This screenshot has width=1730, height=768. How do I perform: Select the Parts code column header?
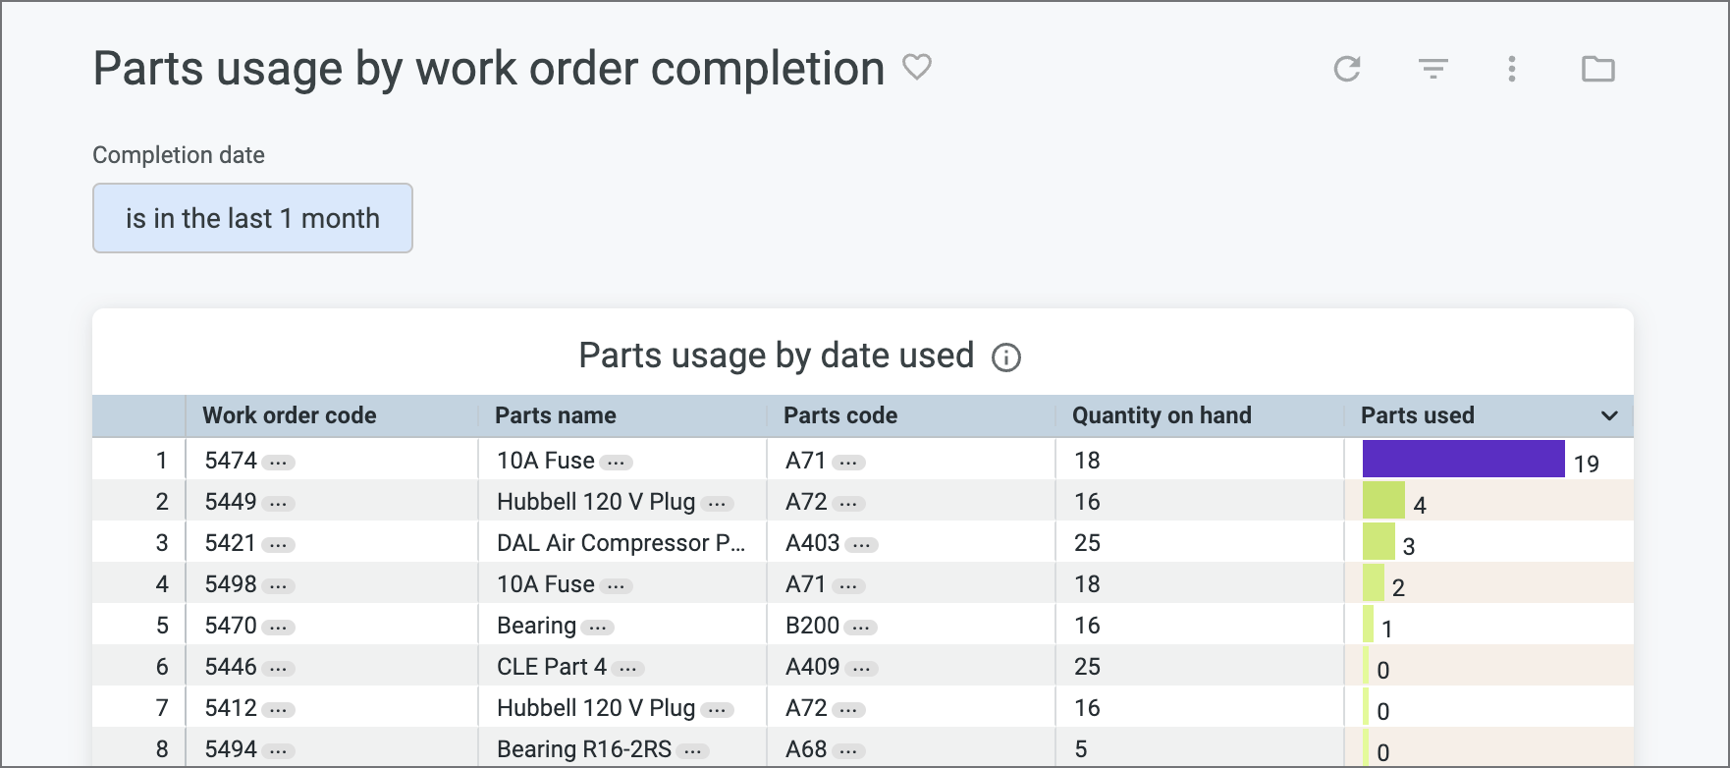[839, 415]
